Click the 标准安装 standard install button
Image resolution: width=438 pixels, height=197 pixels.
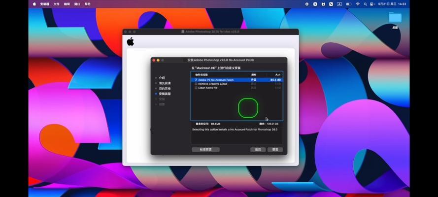(205, 149)
